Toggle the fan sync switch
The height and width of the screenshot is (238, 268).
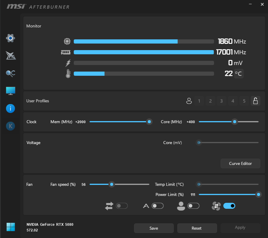click(x=122, y=206)
